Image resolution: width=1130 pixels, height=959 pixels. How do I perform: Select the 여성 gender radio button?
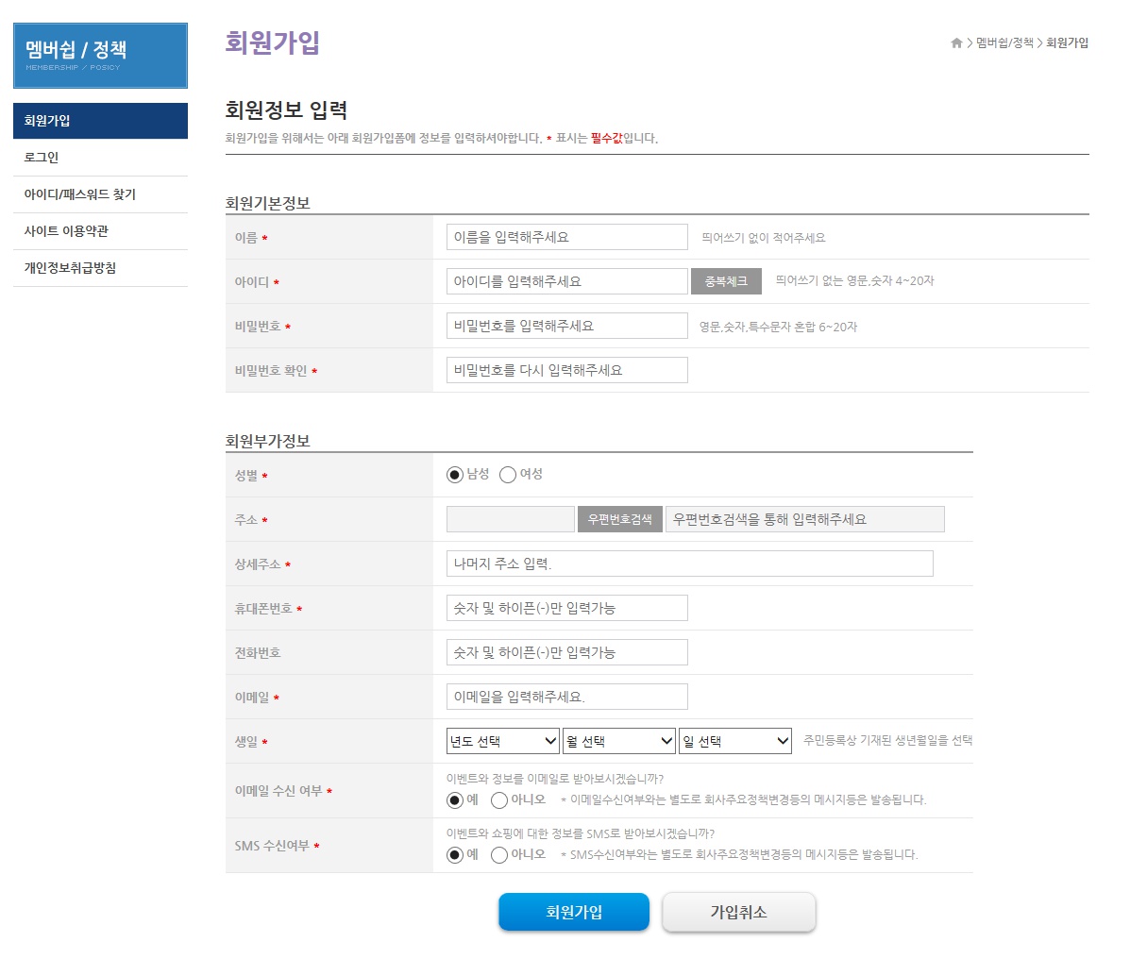(508, 475)
